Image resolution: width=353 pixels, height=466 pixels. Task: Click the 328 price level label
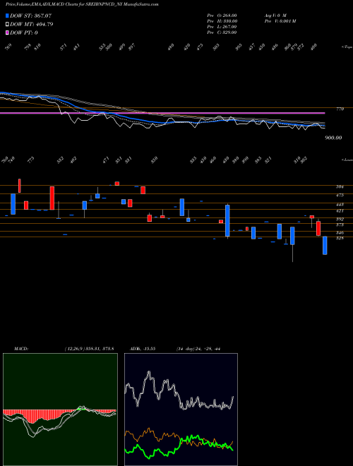click(x=340, y=238)
